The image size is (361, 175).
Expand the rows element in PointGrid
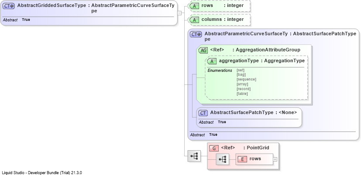[275, 159]
